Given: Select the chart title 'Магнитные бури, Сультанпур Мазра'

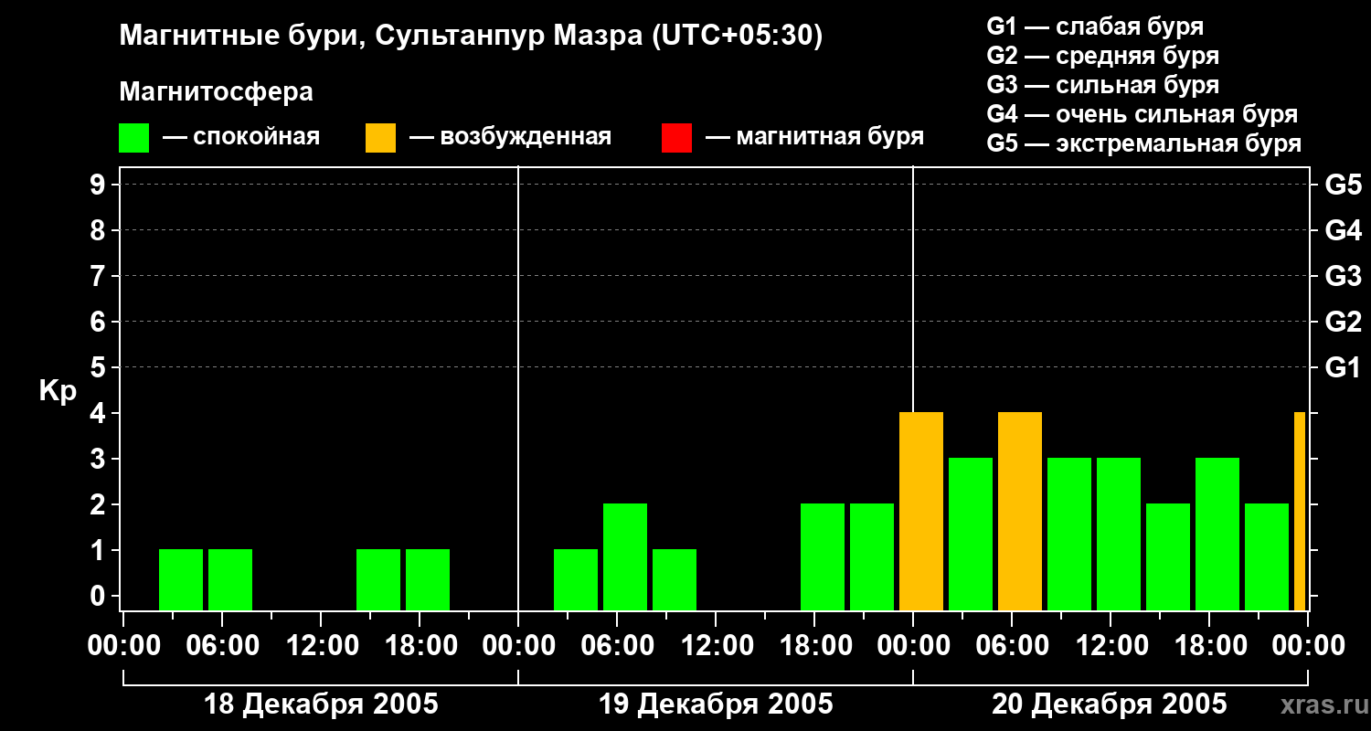Looking at the screenshot, I should [380, 36].
